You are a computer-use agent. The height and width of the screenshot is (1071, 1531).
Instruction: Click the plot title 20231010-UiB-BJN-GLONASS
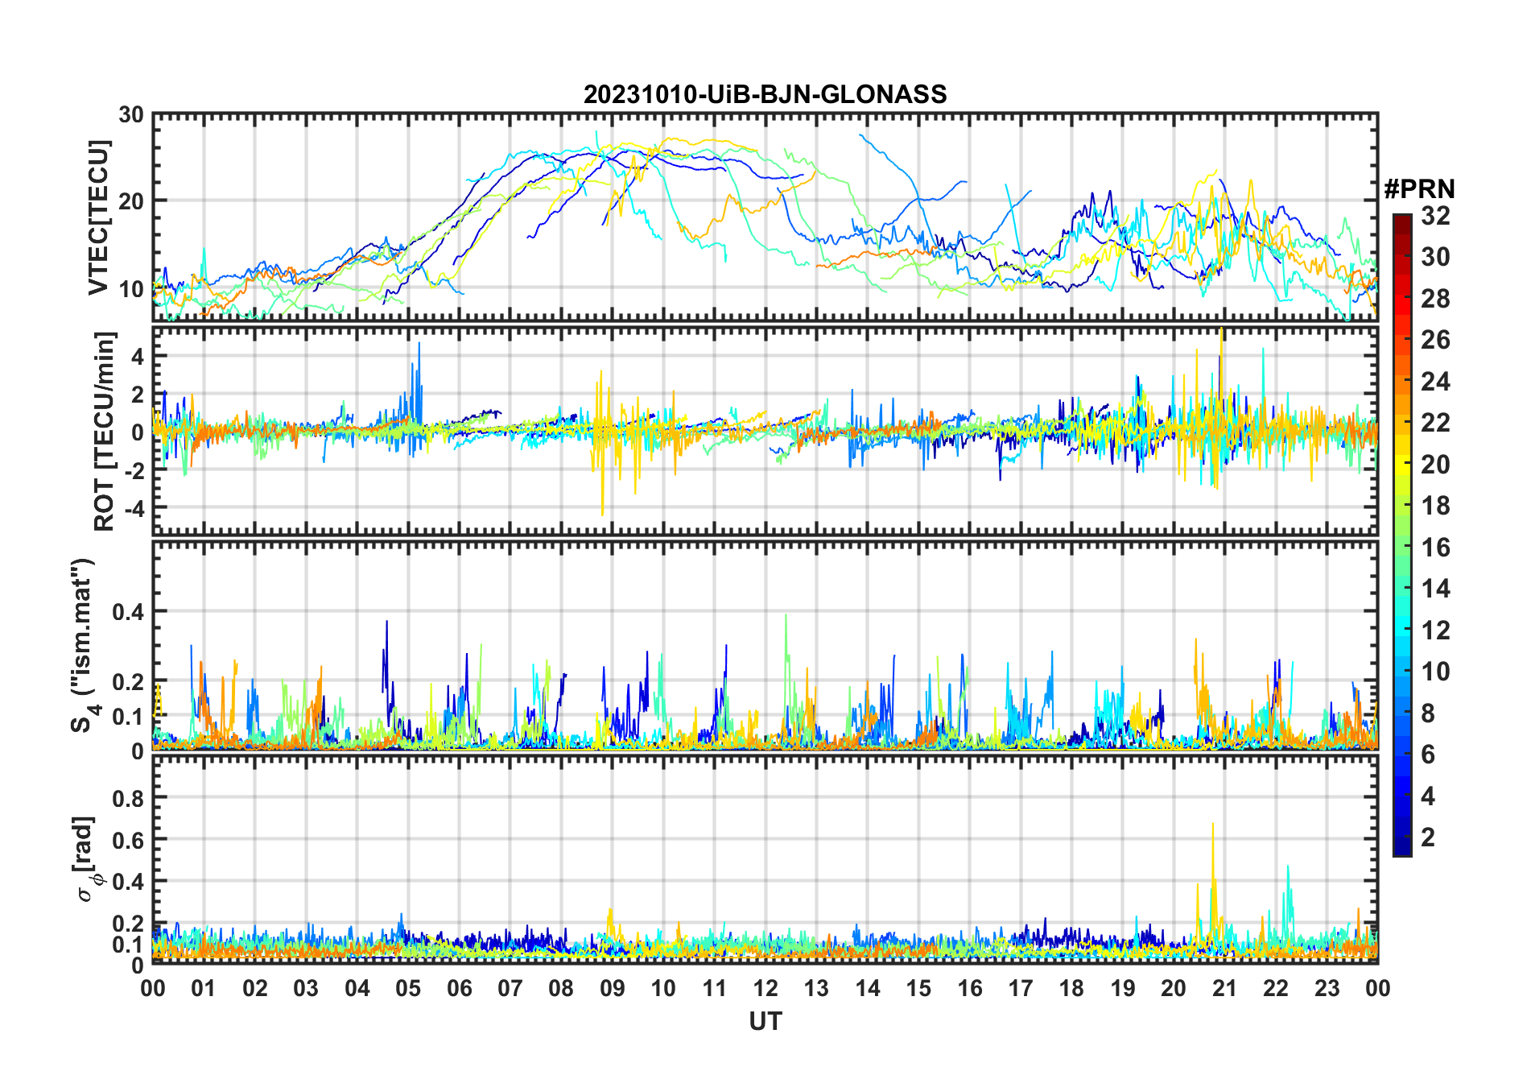pyautogui.click(x=765, y=95)
